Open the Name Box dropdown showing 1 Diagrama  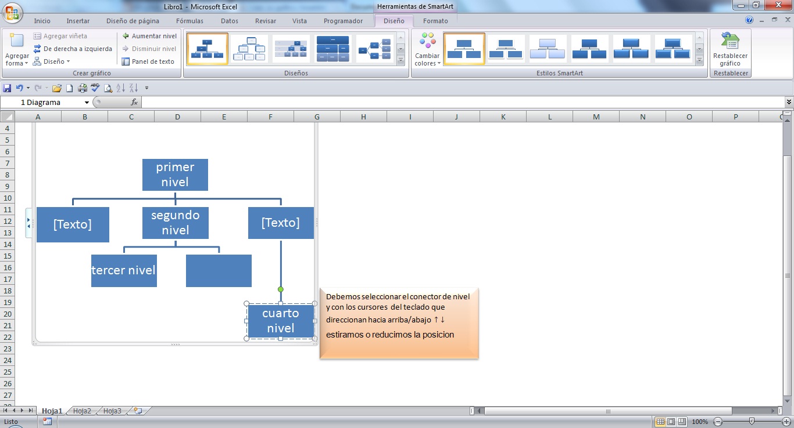coord(88,101)
